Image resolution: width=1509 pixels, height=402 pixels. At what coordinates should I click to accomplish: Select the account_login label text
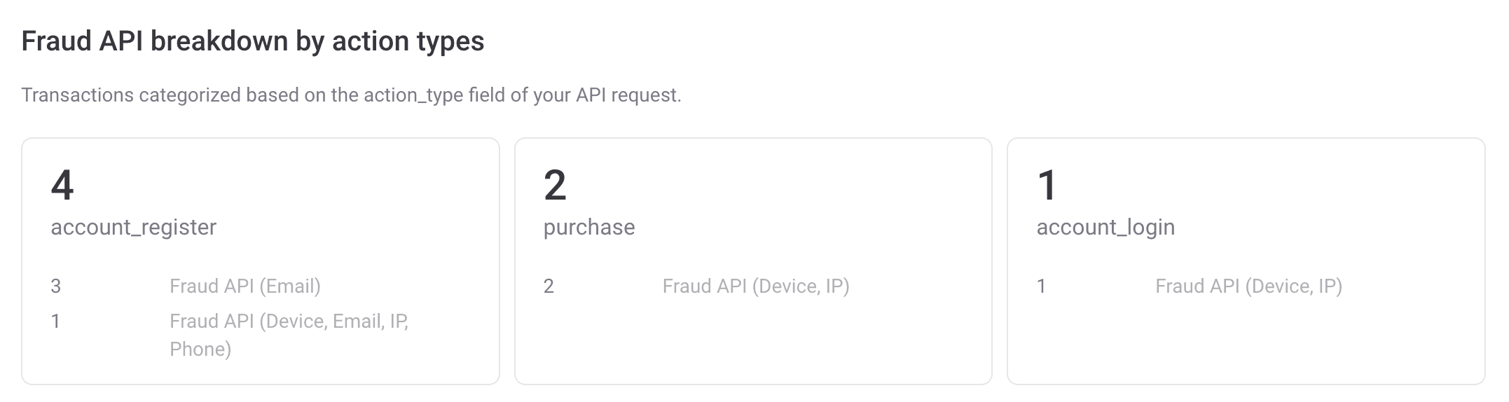(1105, 227)
